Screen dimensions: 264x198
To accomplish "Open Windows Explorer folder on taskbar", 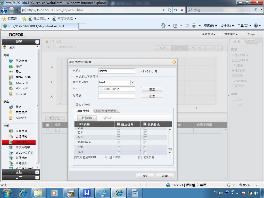I will coord(38,193).
